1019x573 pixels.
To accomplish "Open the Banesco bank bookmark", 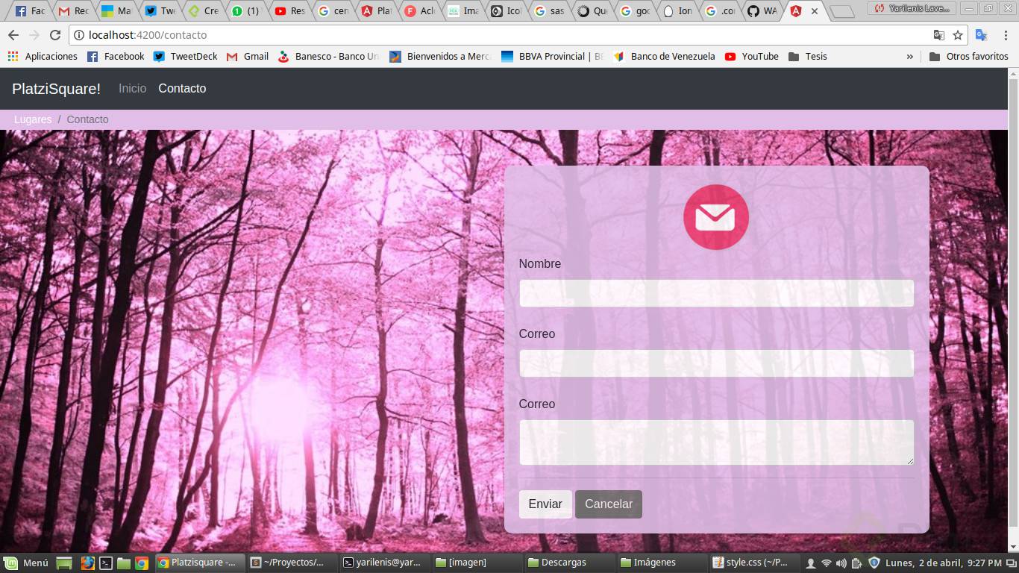I will point(328,56).
